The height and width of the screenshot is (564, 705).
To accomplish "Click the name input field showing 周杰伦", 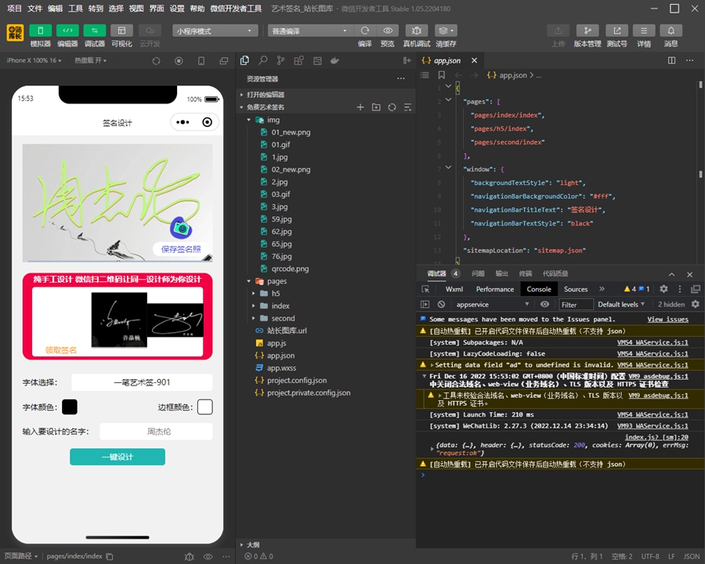I will [156, 432].
